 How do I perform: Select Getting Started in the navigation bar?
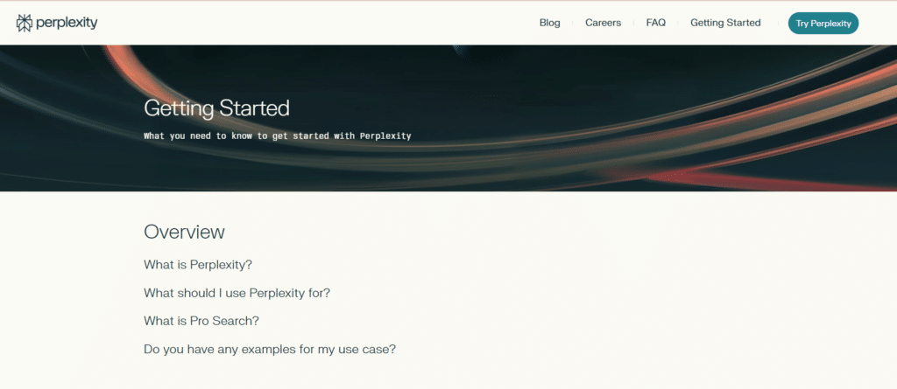(x=725, y=23)
